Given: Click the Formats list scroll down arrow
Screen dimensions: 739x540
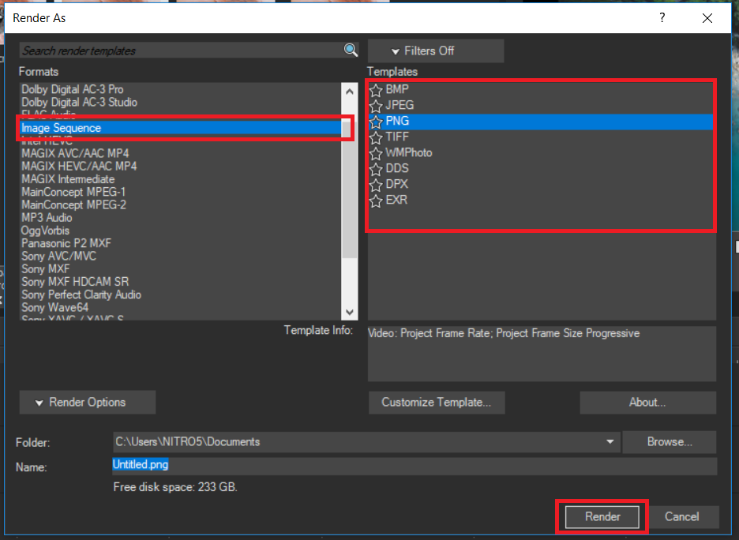Looking at the screenshot, I should (x=349, y=312).
